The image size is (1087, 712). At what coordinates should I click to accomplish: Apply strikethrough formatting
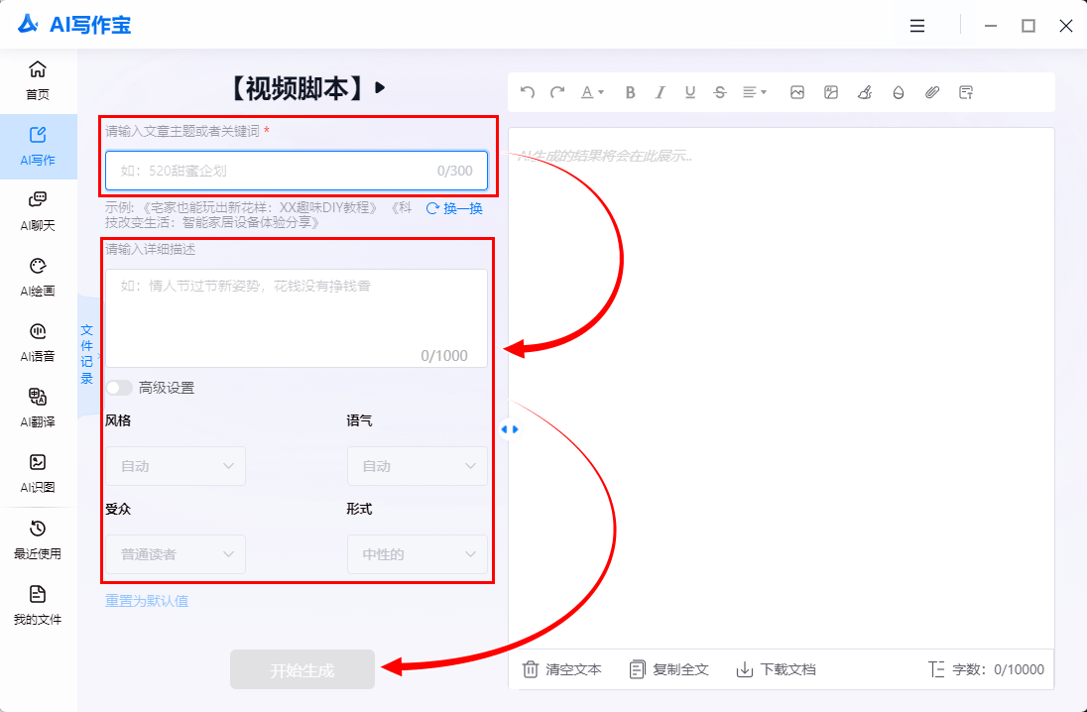click(720, 92)
